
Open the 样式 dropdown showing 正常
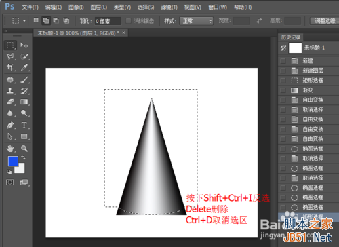point(197,21)
